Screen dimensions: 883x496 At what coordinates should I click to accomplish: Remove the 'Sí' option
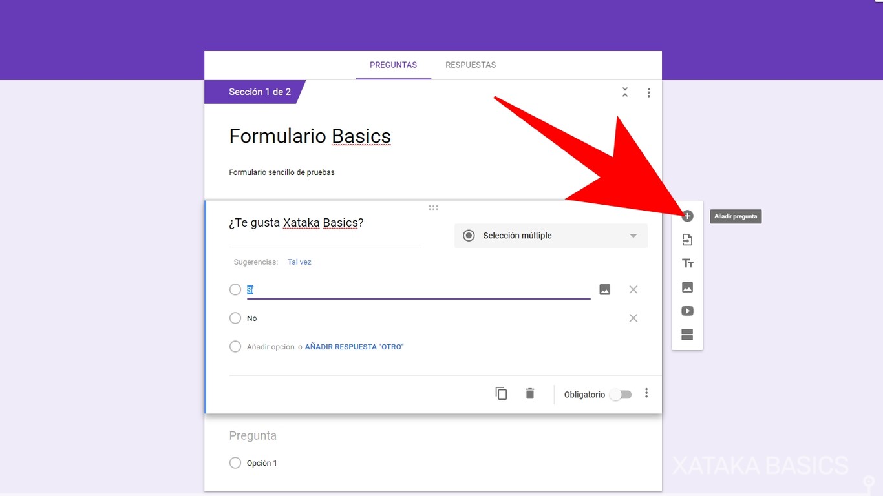pos(633,290)
